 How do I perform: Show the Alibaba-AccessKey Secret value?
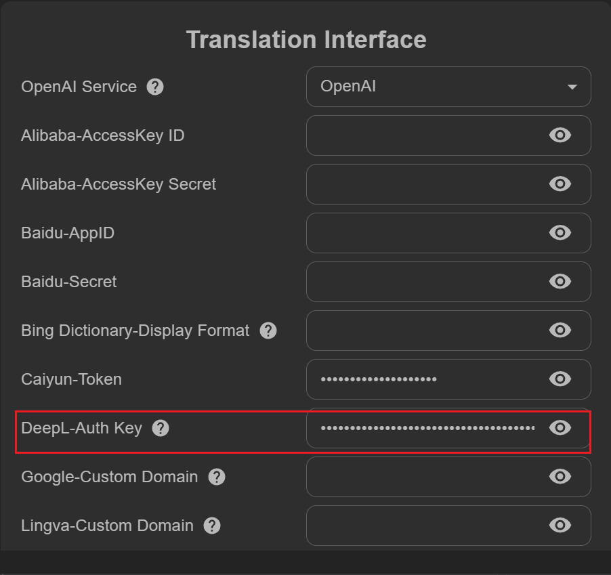pos(560,184)
